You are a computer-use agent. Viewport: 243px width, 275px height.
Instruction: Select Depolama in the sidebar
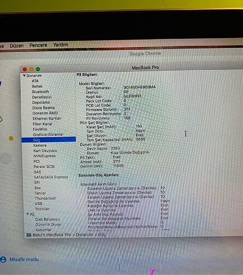pyautogui.click(x=41, y=102)
